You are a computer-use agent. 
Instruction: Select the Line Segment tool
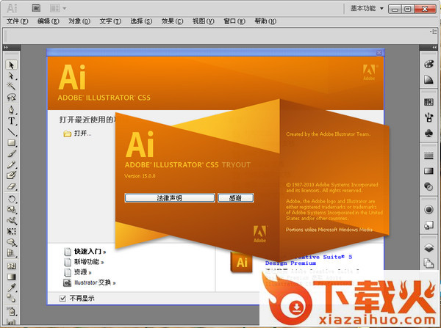[11, 131]
